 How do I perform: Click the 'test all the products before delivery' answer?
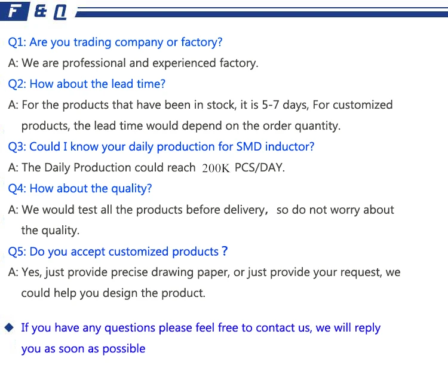(x=201, y=210)
